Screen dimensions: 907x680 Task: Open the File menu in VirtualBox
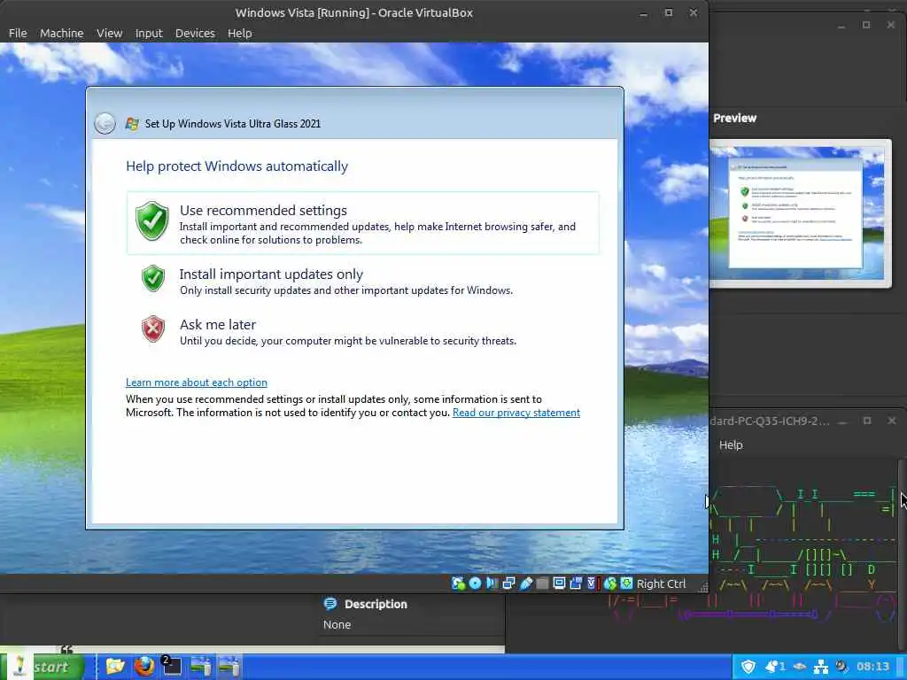(18, 33)
